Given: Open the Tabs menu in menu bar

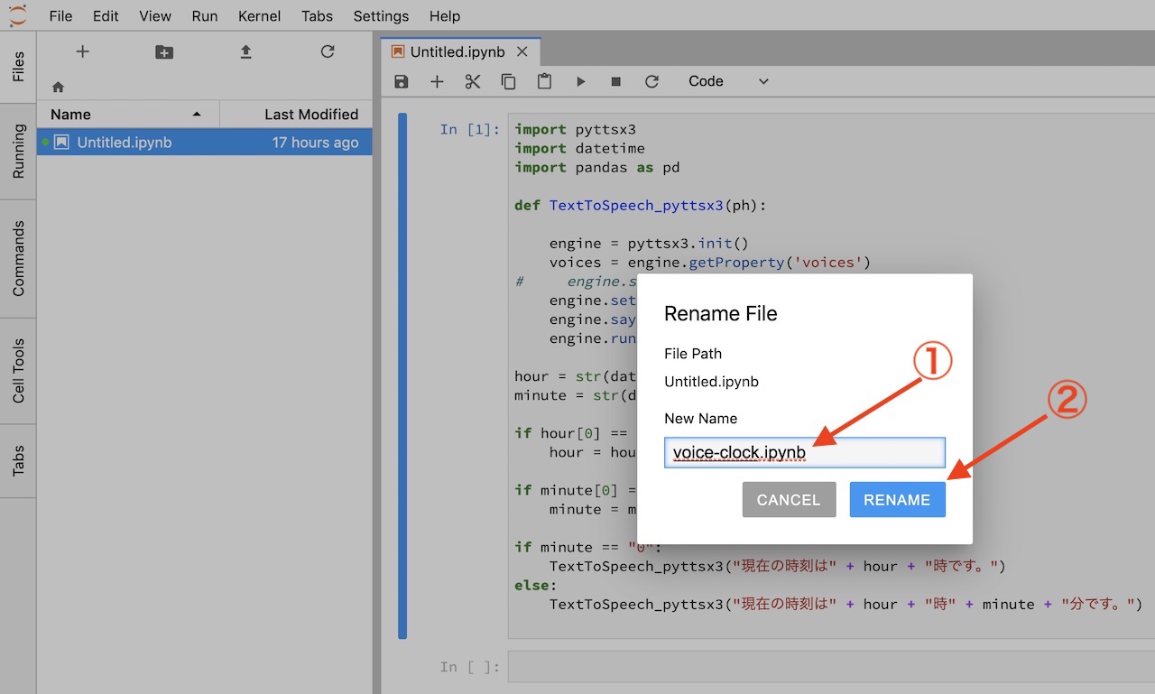Looking at the screenshot, I should (317, 16).
